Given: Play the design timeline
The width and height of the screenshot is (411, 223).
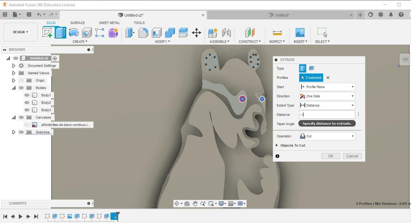Looking at the screenshot, I should tap(20, 217).
